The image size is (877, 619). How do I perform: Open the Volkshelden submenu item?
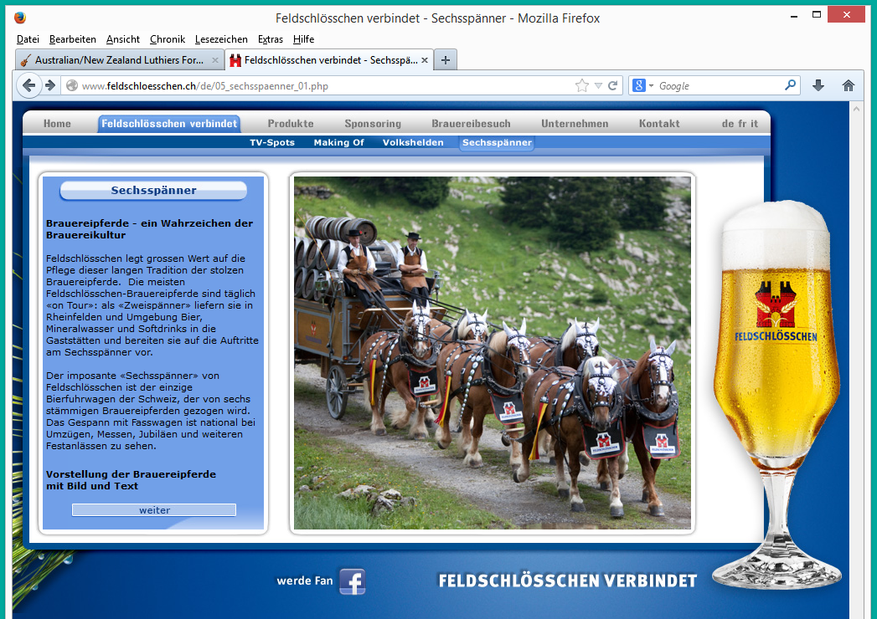[413, 142]
